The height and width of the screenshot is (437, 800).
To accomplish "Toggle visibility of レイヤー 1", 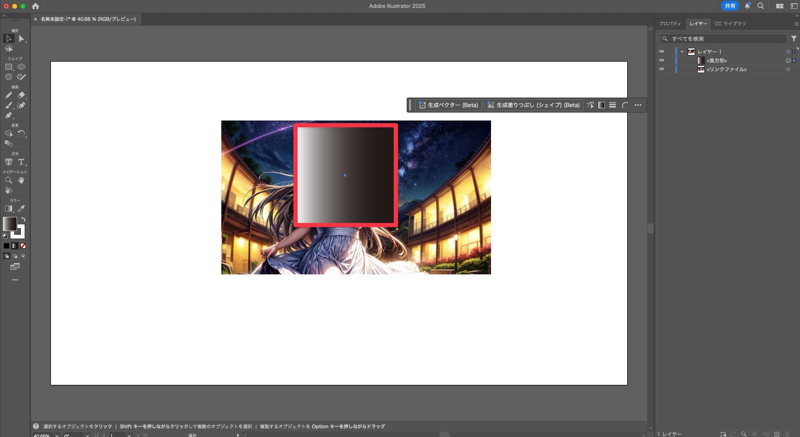I will point(661,52).
